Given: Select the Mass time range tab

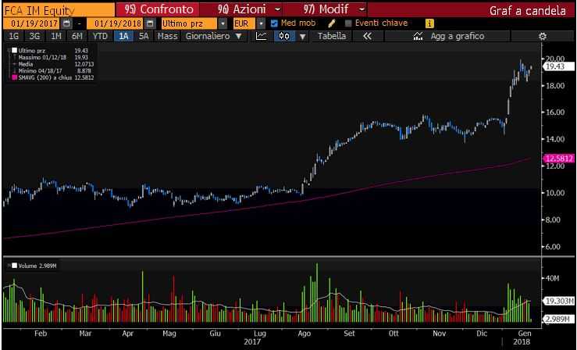Looking at the screenshot, I should pos(167,36).
